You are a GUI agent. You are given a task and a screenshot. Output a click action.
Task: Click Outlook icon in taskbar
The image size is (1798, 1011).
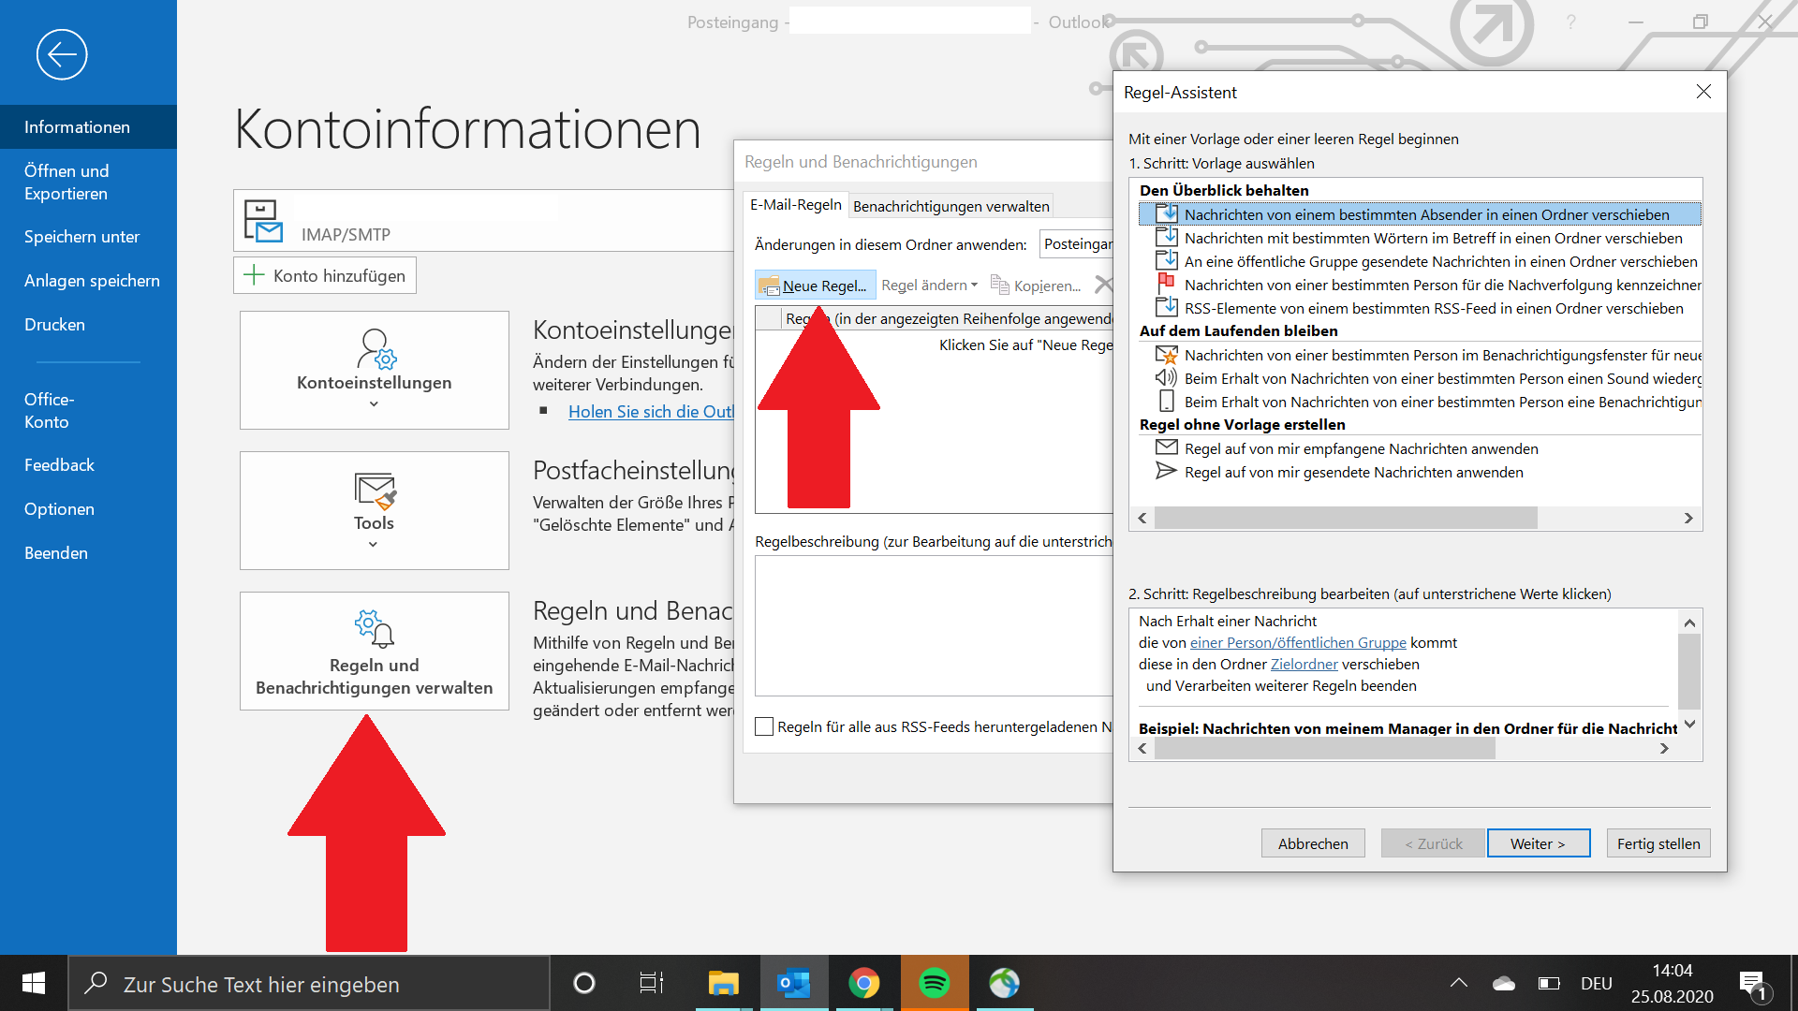coord(794,983)
